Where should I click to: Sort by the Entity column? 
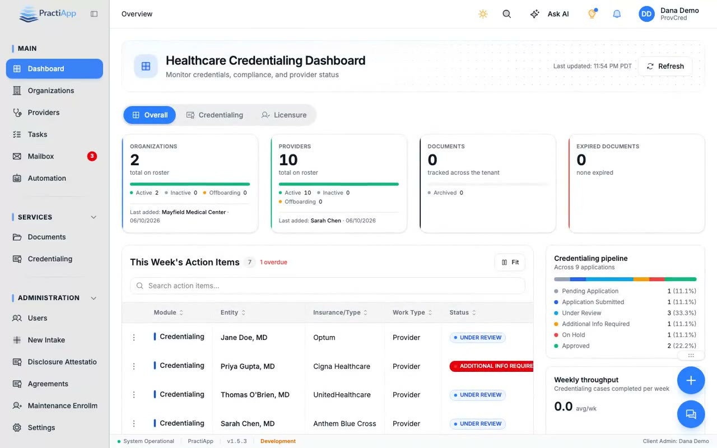pyautogui.click(x=233, y=312)
